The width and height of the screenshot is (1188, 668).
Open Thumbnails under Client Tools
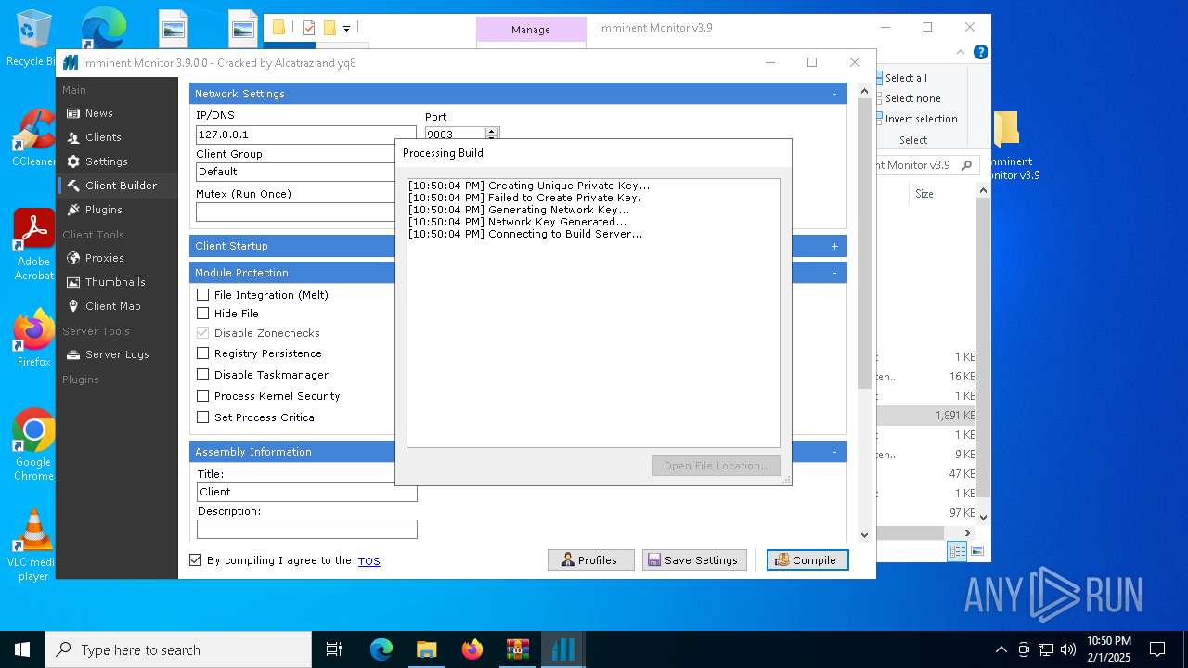(117, 282)
